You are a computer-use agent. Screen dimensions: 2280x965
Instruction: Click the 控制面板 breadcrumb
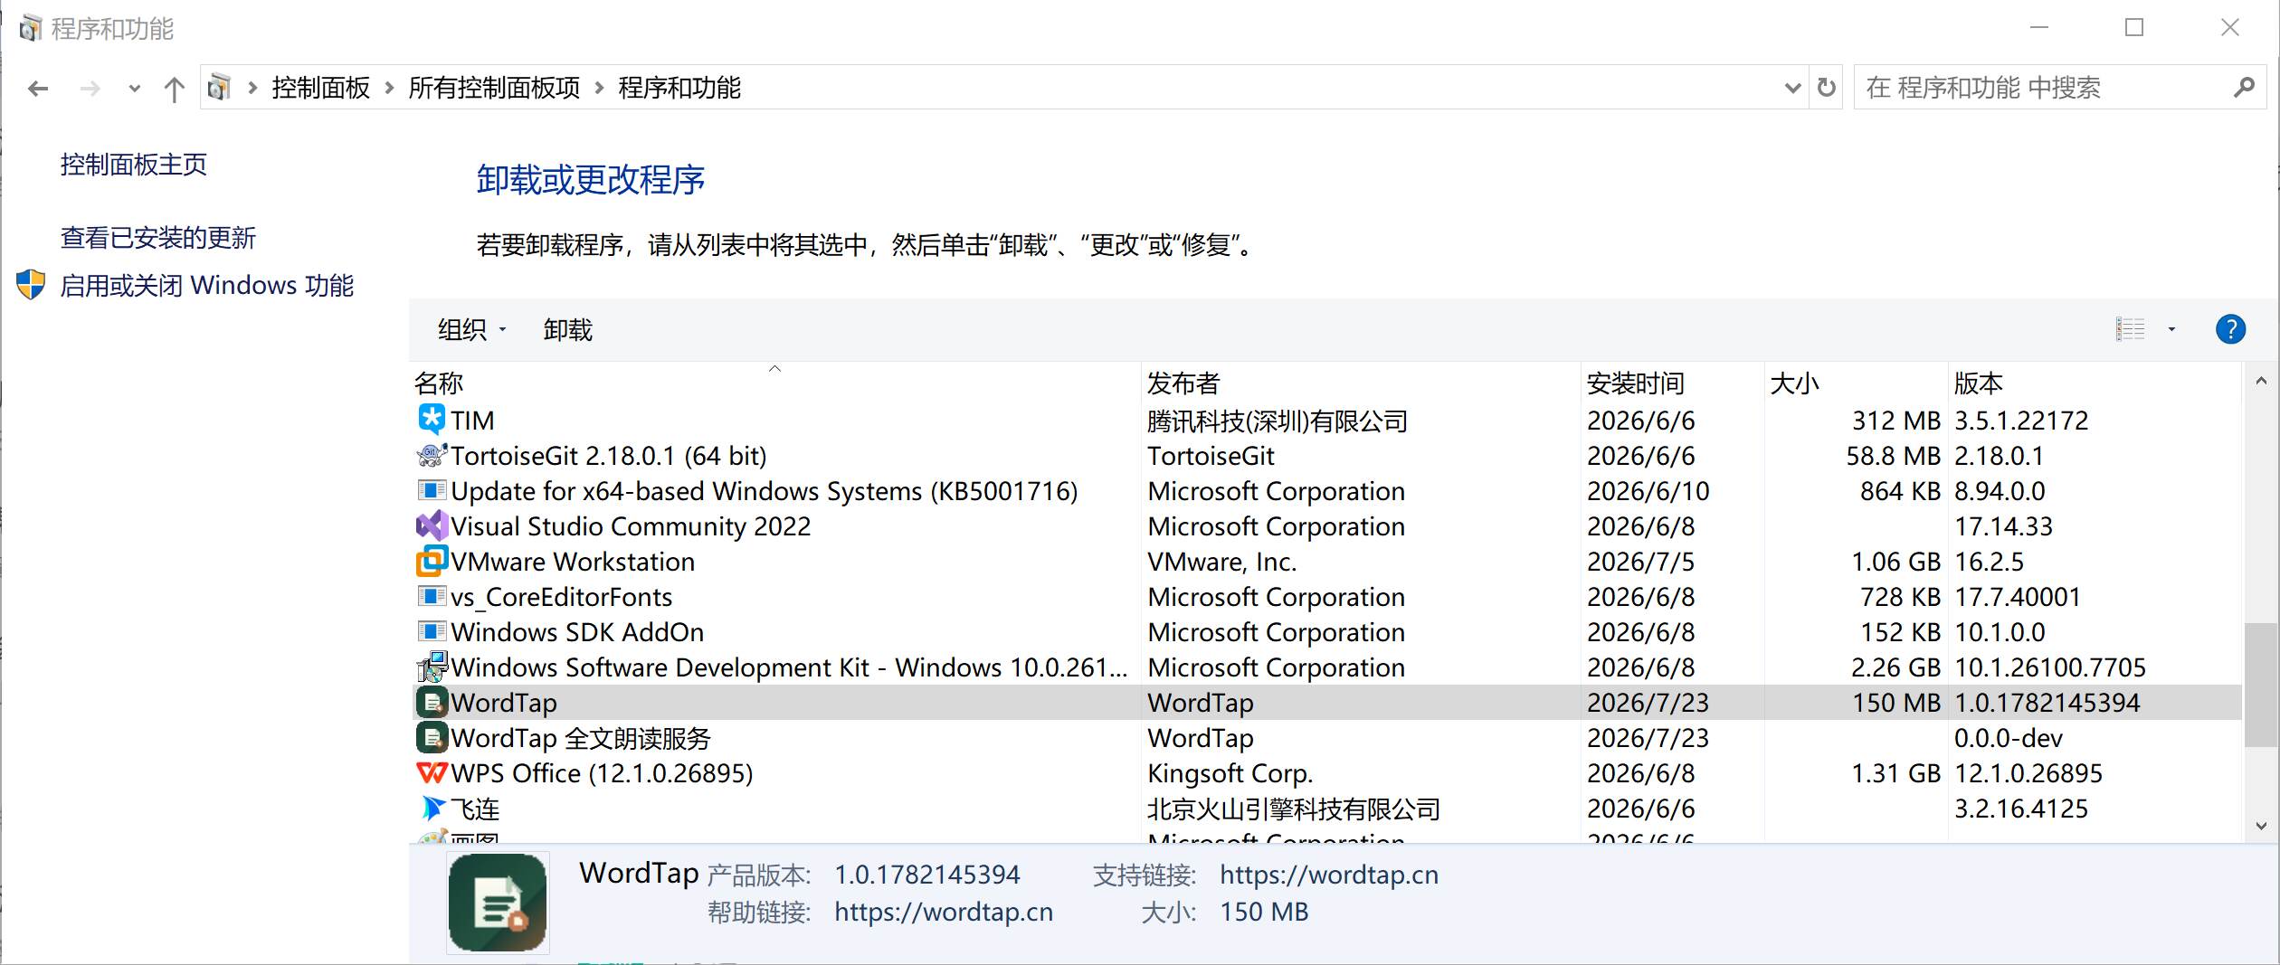pos(321,88)
